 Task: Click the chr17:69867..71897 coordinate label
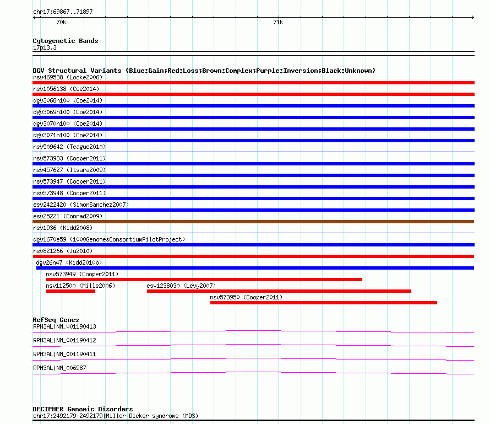point(63,12)
